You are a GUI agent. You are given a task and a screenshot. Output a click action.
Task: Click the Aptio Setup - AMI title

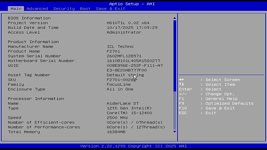pyautogui.click(x=132, y=4)
